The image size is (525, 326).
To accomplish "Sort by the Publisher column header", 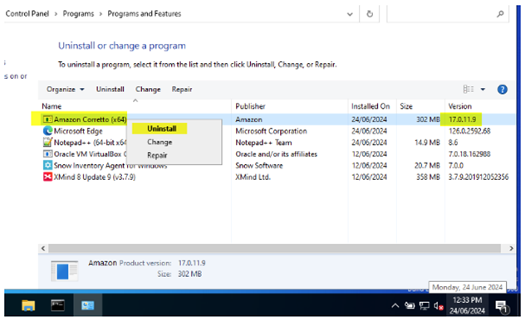I will pyautogui.click(x=250, y=106).
